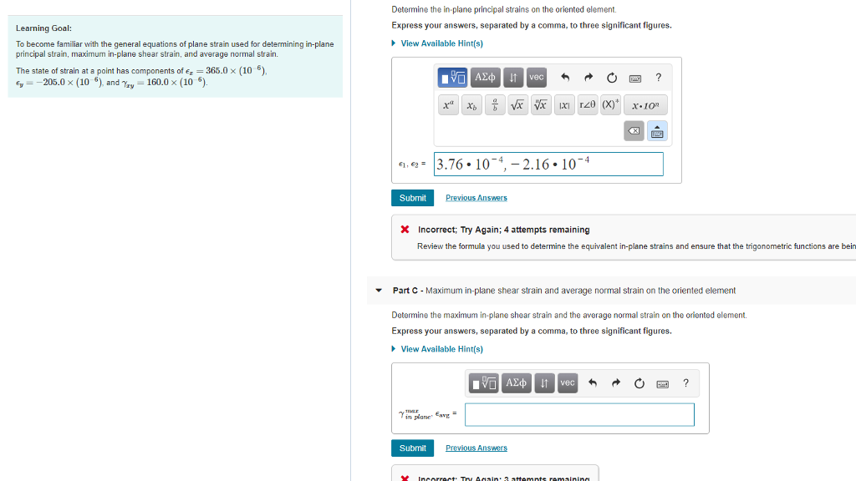Screen dimensions: 856x481
Task: Click the reset answer circular arrow icon
Action: coord(611,77)
